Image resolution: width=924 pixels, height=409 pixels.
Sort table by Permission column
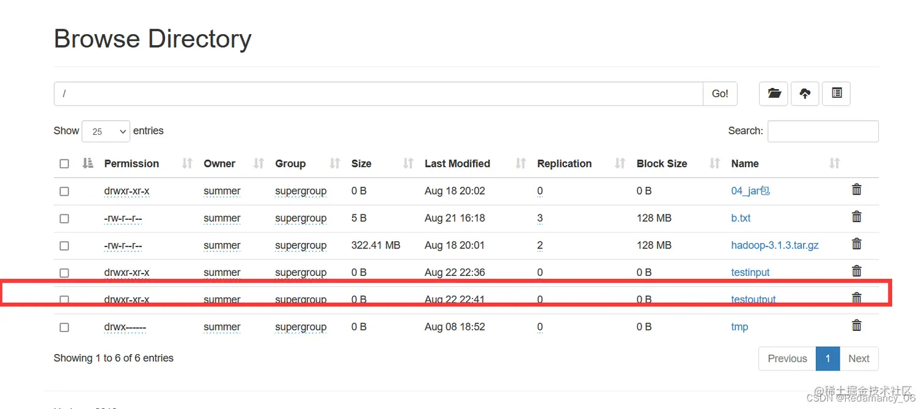point(188,163)
